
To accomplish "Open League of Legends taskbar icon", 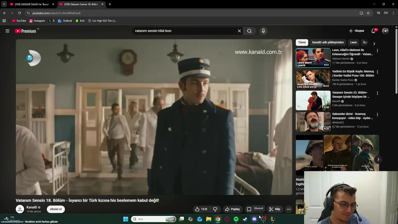I will (x=272, y=219).
